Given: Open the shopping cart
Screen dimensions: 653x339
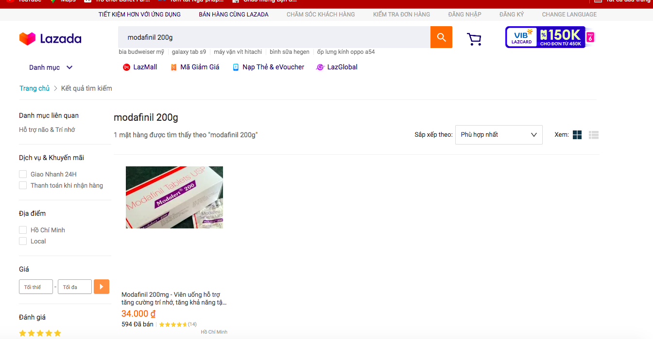Looking at the screenshot, I should pos(474,39).
